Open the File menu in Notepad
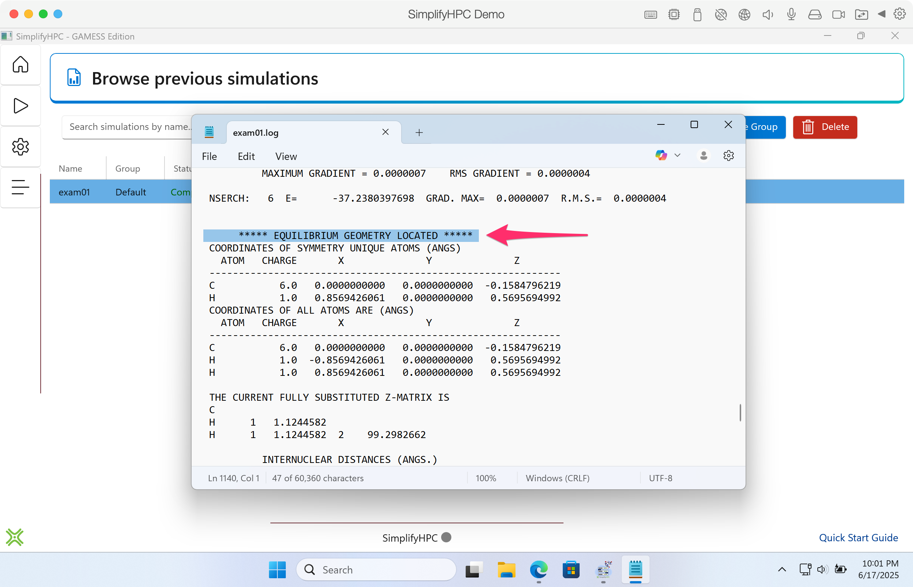This screenshot has height=587, width=913. pos(209,156)
